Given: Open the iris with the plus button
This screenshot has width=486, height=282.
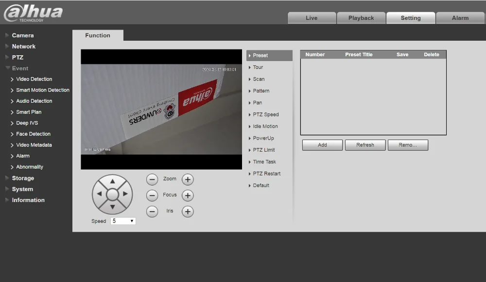Looking at the screenshot, I should point(188,212).
